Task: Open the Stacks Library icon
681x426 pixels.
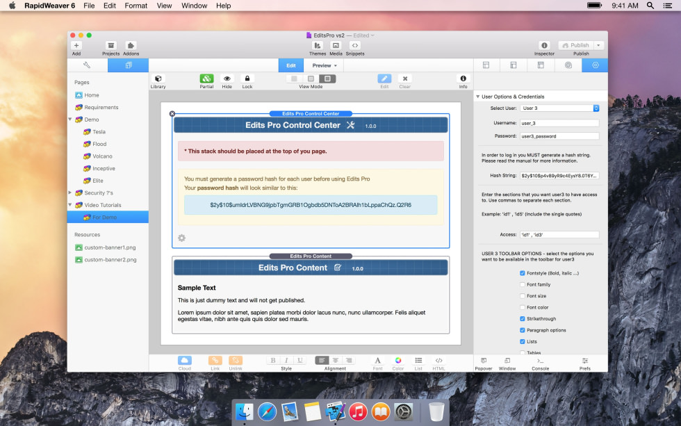Action: point(158,79)
